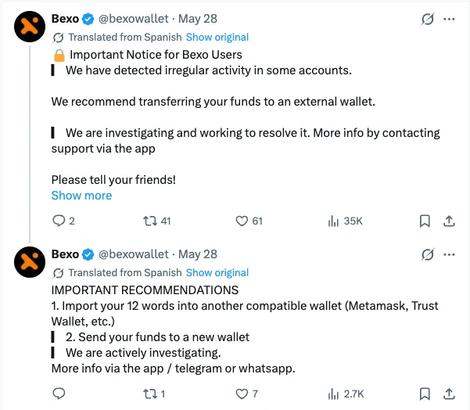Open Grok icon on second tweet

tap(427, 254)
